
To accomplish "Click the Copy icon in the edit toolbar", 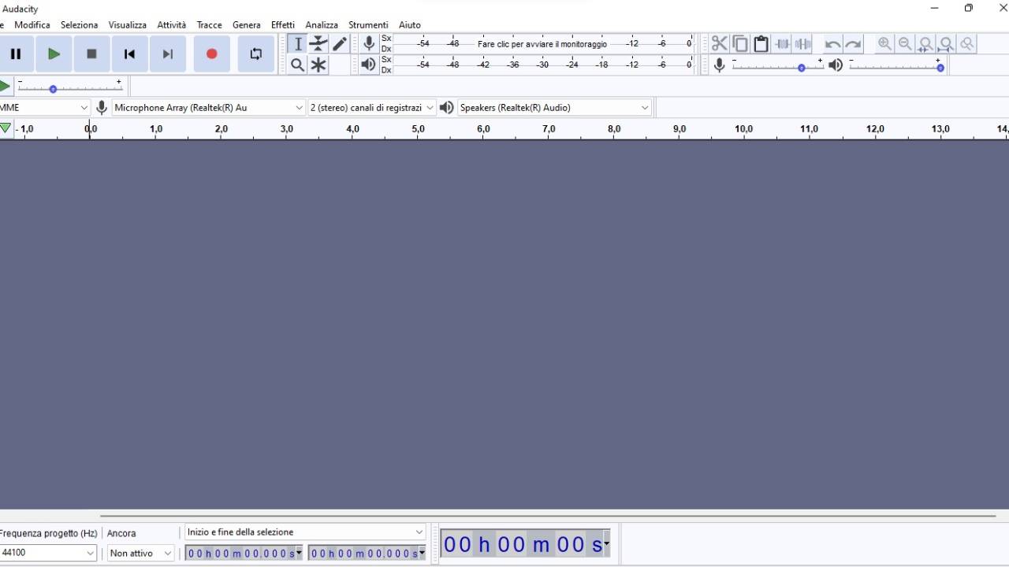I will (740, 44).
